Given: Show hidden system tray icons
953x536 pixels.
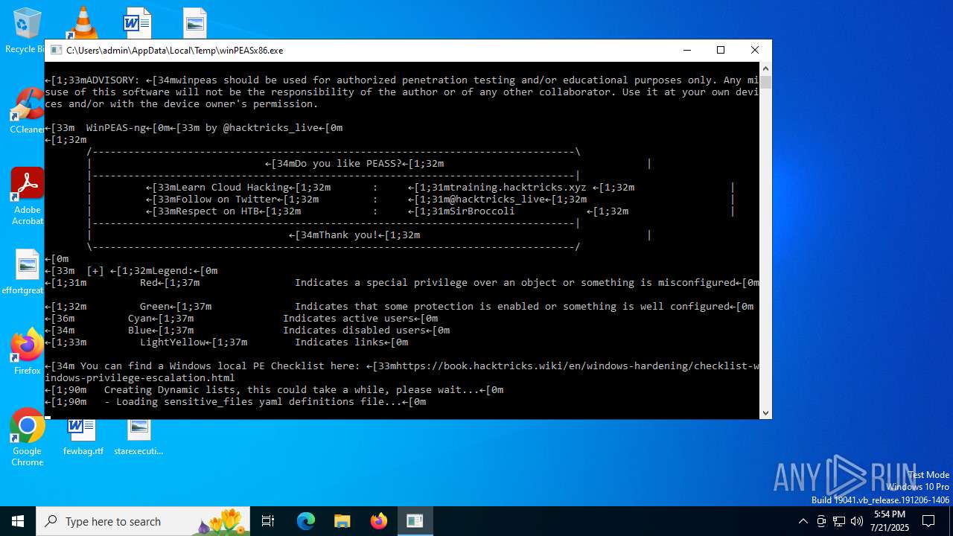Looking at the screenshot, I should [x=803, y=521].
